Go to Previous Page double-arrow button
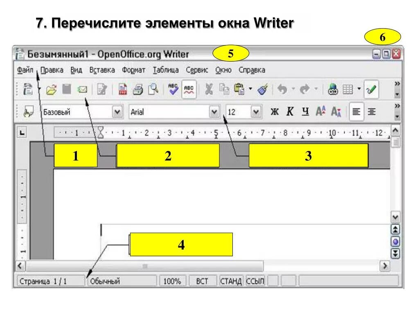 point(396,230)
